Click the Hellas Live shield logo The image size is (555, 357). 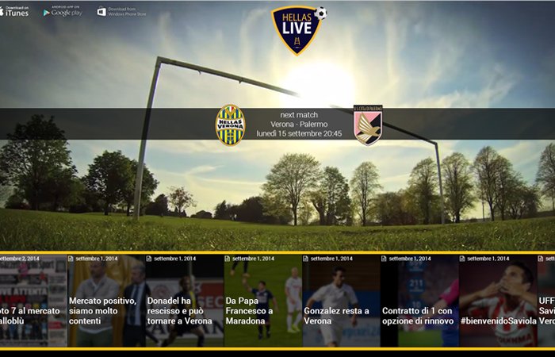(298, 30)
